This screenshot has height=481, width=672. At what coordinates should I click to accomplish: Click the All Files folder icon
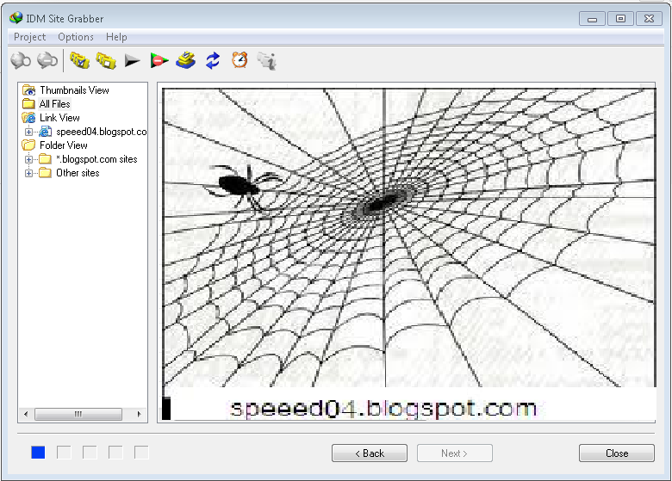[x=28, y=104]
